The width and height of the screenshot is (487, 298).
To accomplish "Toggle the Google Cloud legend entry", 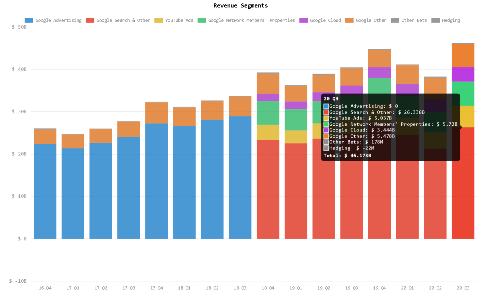I will click(x=320, y=20).
